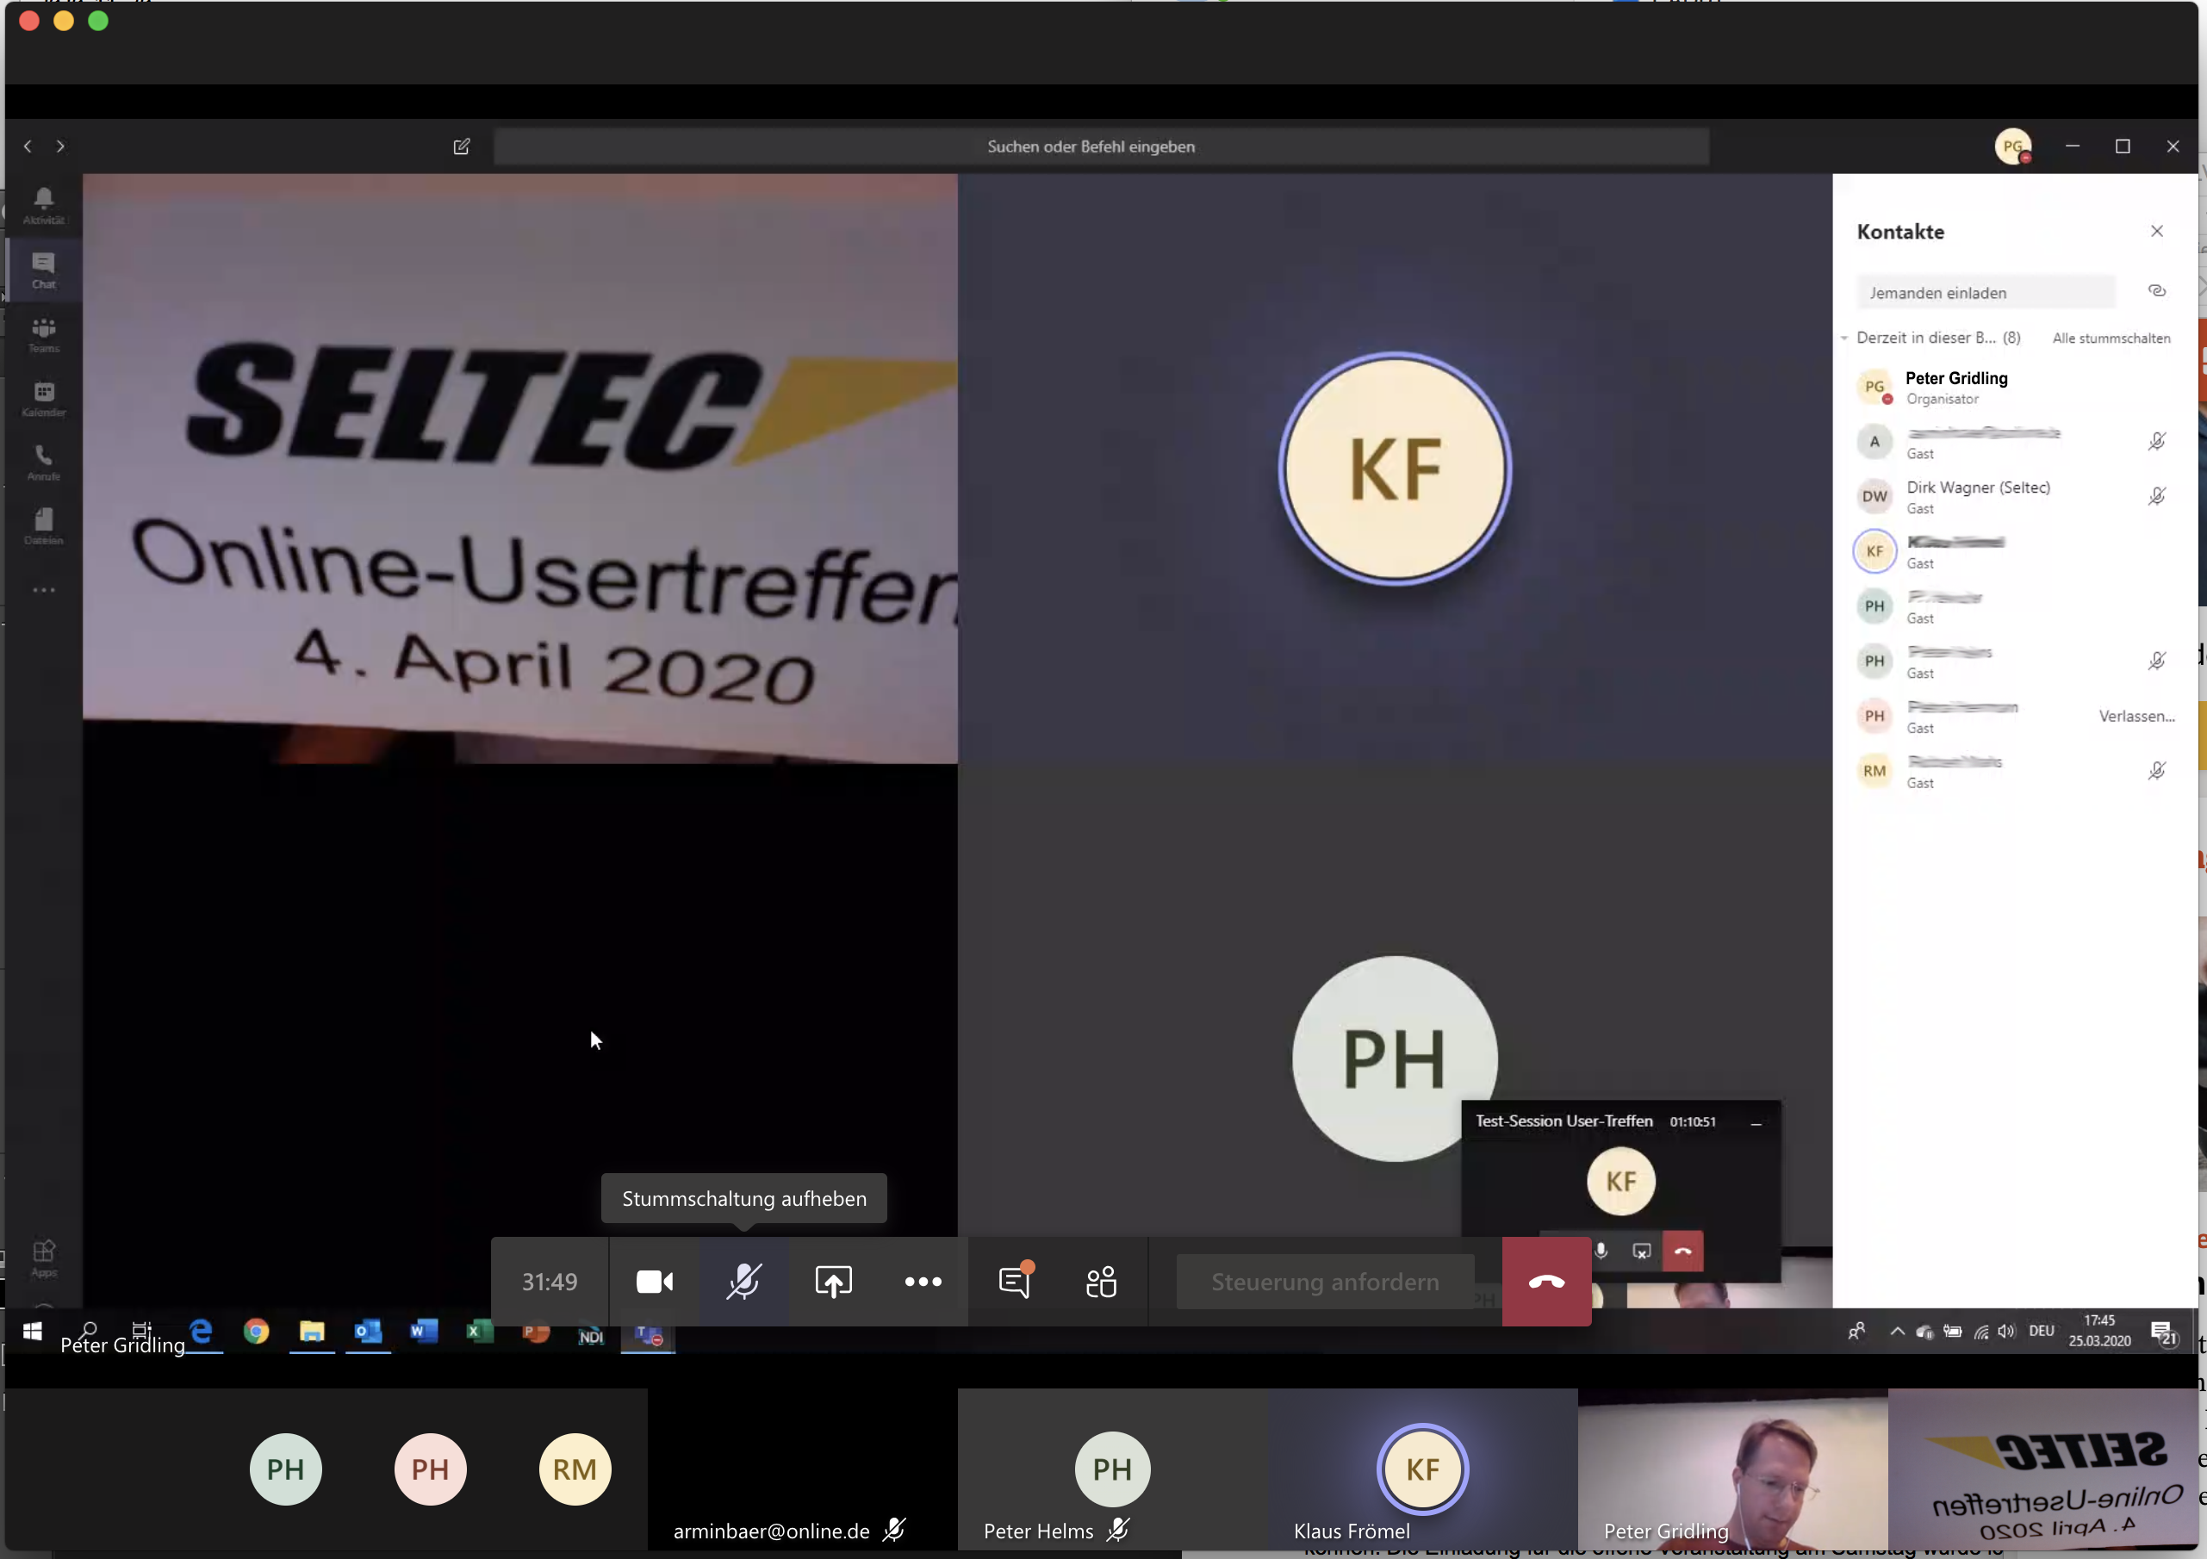The image size is (2207, 1559).
Task: Click the large PH avatar on stage
Action: [x=1395, y=1059]
